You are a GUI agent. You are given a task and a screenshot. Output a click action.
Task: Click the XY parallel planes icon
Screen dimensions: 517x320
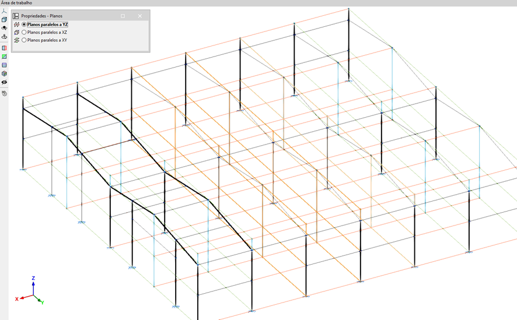(x=17, y=40)
